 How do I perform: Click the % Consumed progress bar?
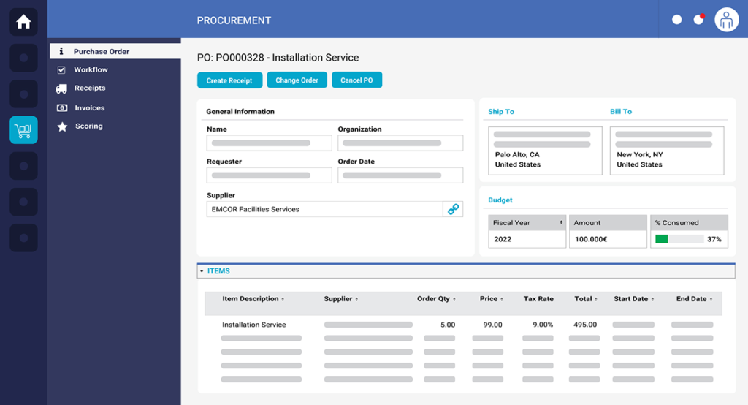pyautogui.click(x=679, y=239)
